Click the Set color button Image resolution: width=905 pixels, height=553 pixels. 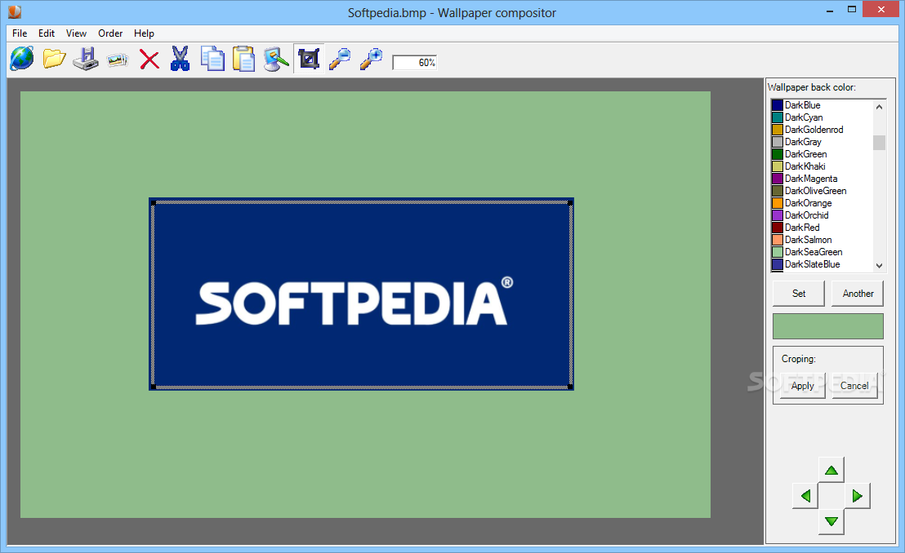[x=799, y=294]
